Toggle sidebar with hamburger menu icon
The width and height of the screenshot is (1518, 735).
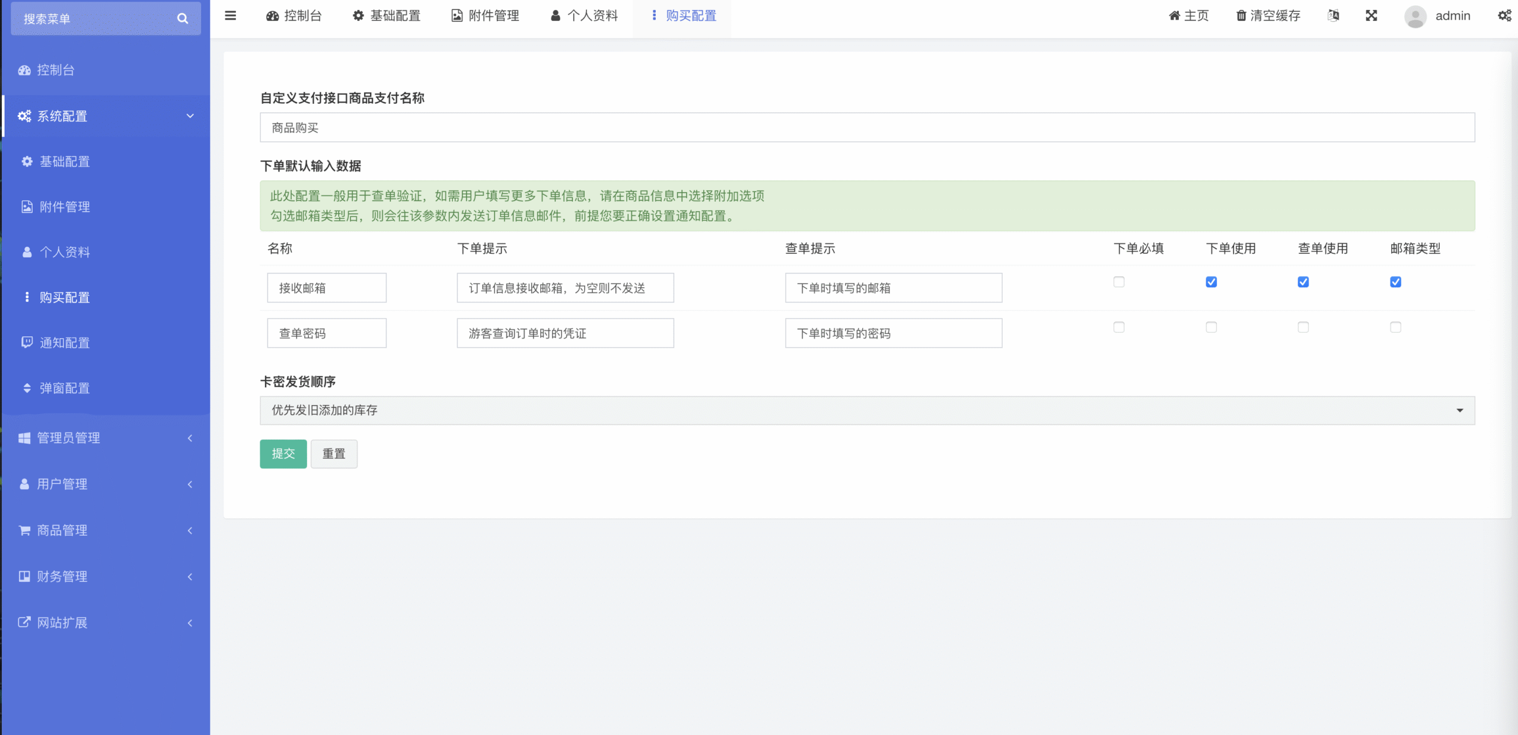[x=231, y=16]
